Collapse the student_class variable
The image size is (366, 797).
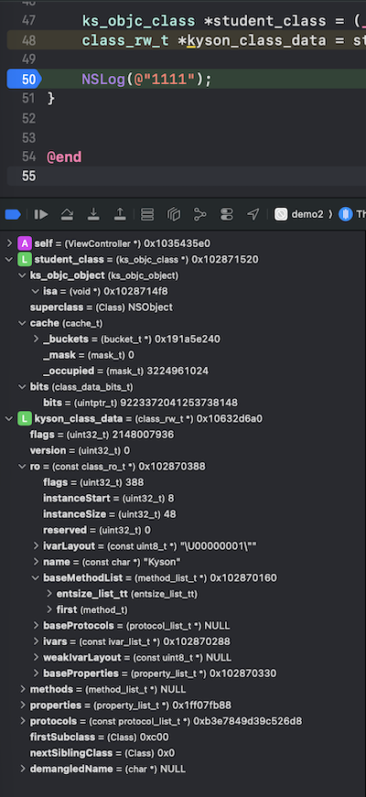pyautogui.click(x=9, y=259)
